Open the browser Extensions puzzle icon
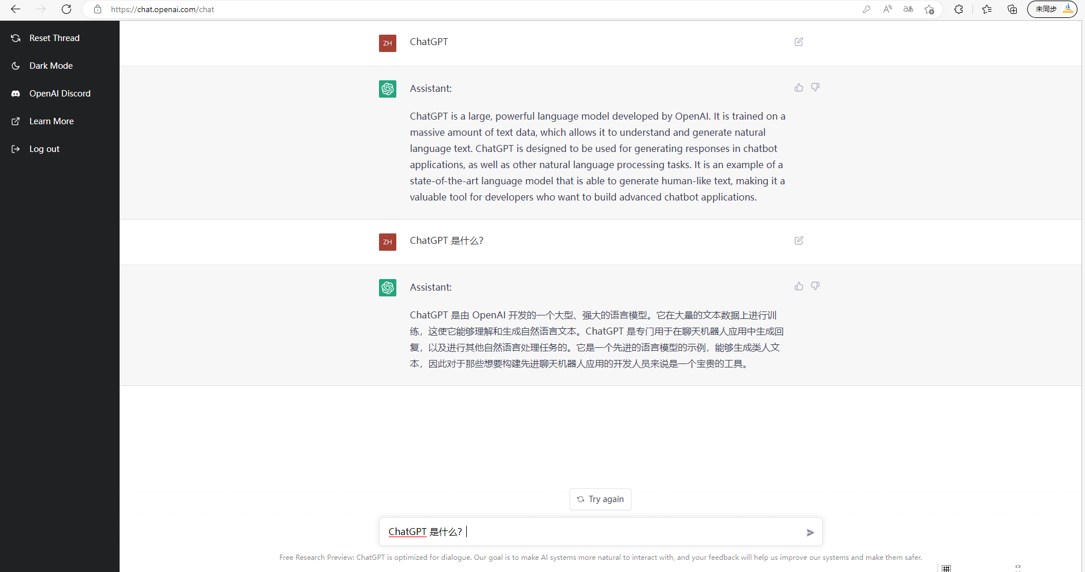Screen dimensions: 1085x572 958,9
